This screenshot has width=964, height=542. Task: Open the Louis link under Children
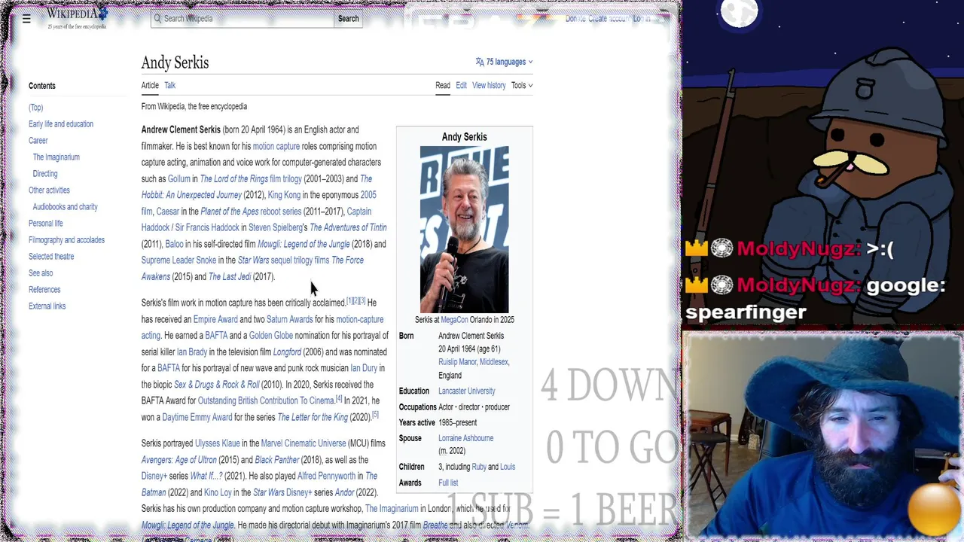click(508, 467)
